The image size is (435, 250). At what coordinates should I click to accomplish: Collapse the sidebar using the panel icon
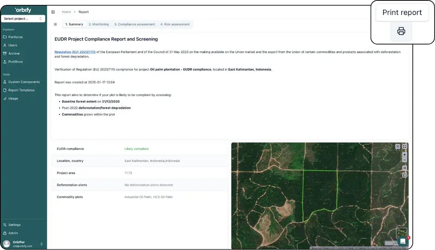[x=52, y=12]
